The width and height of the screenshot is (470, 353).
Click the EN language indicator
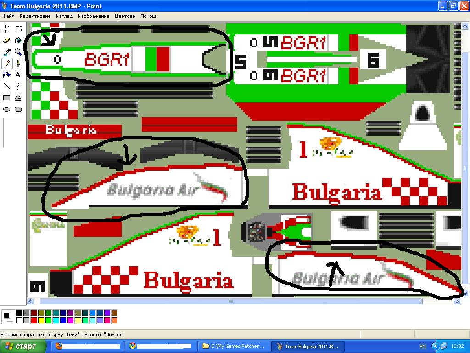pyautogui.click(x=423, y=346)
